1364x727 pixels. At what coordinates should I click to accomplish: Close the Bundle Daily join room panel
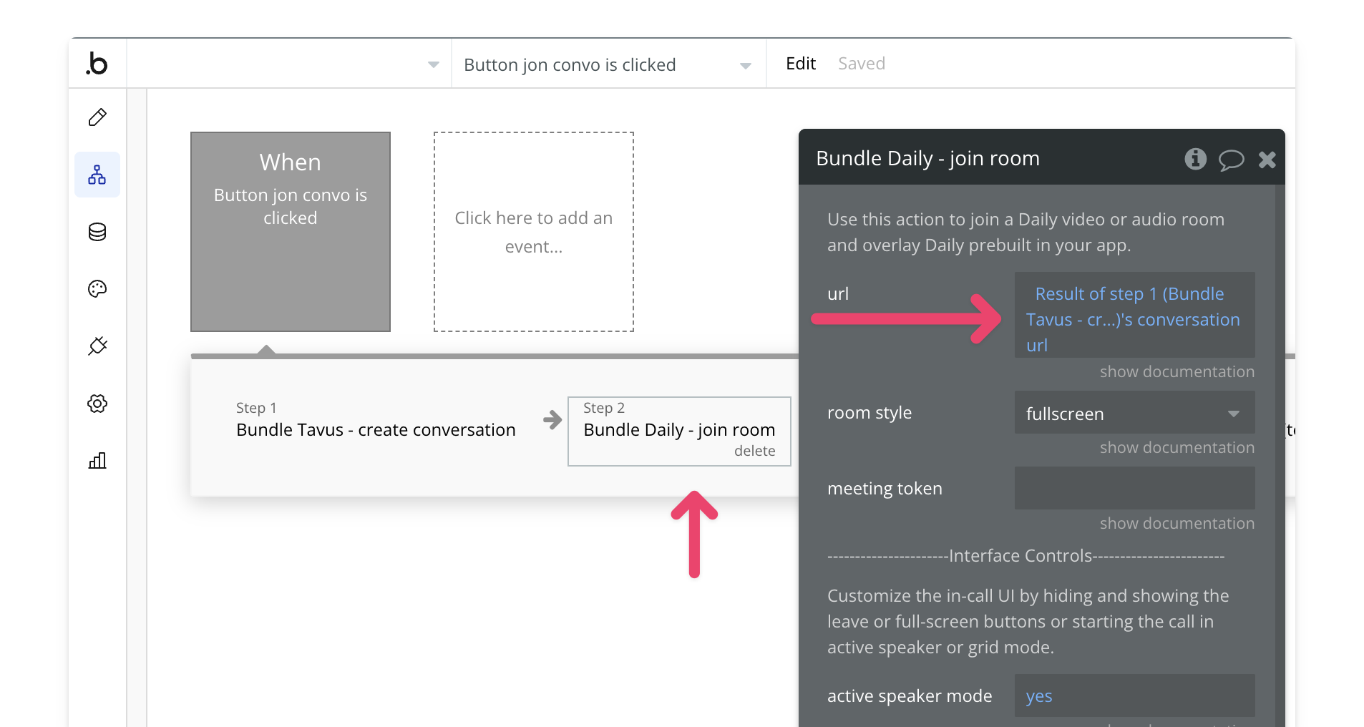(x=1267, y=160)
